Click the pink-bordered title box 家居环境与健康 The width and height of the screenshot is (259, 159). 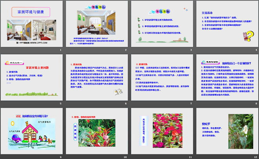31,12
